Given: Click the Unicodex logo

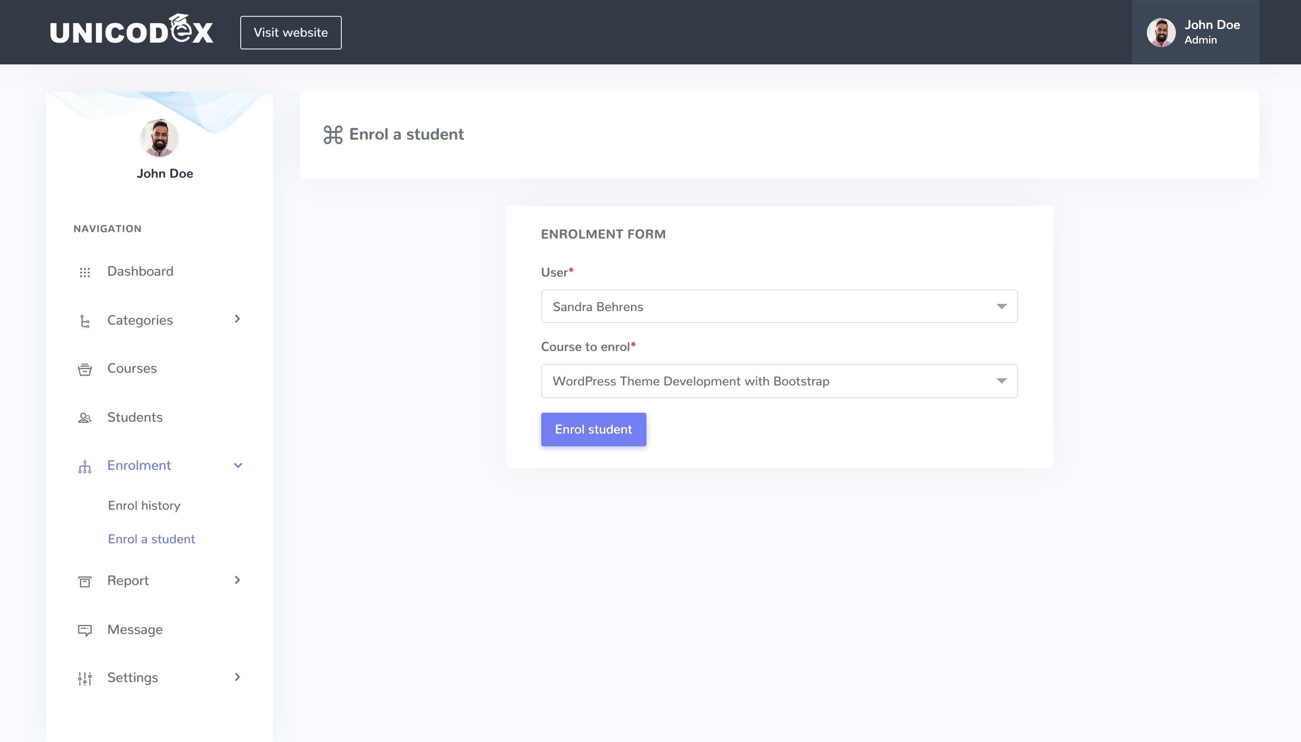Looking at the screenshot, I should (x=131, y=30).
